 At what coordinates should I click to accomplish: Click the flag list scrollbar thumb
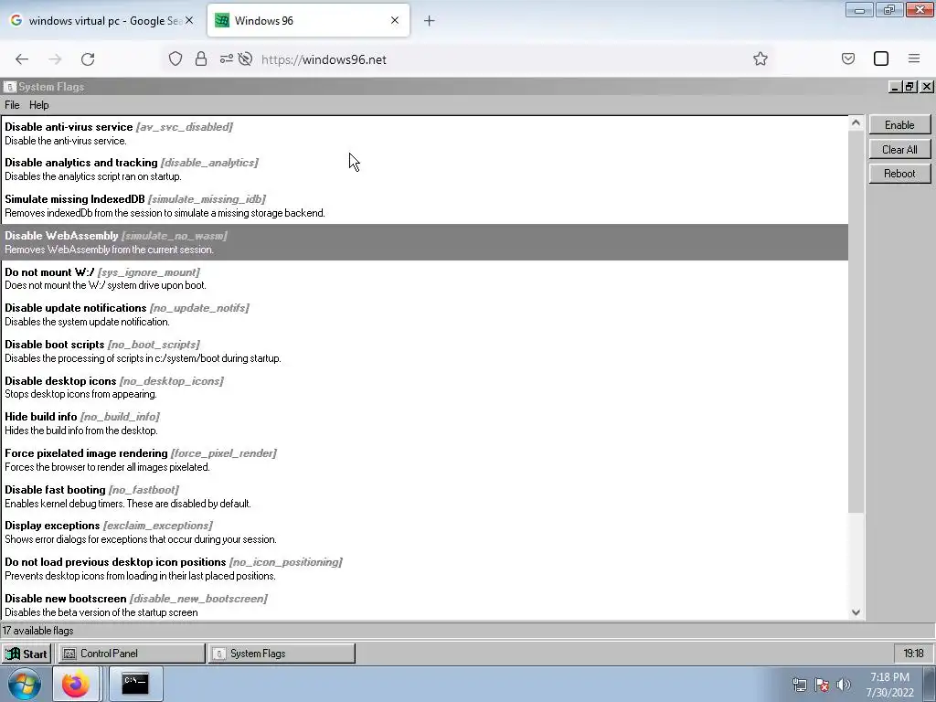click(856, 321)
